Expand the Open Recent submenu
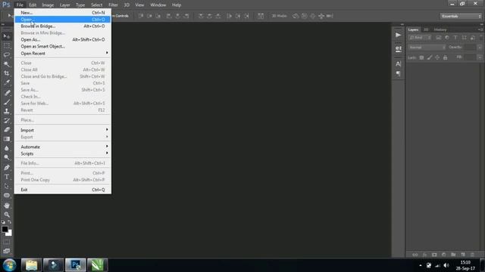Screen dimensions: 485x272 pyautogui.click(x=62, y=54)
